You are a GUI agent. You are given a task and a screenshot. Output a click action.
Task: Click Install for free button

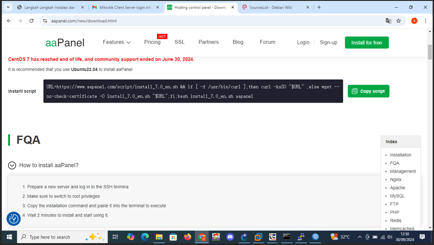click(367, 42)
